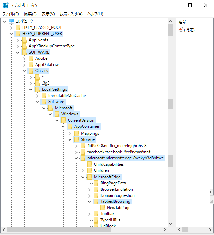
Task: Collapse the Classes key
Action: point(24,71)
